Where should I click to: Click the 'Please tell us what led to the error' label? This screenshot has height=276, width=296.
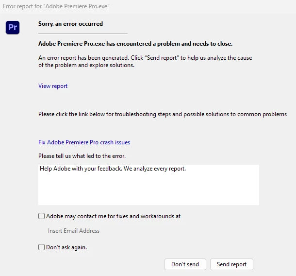82,156
